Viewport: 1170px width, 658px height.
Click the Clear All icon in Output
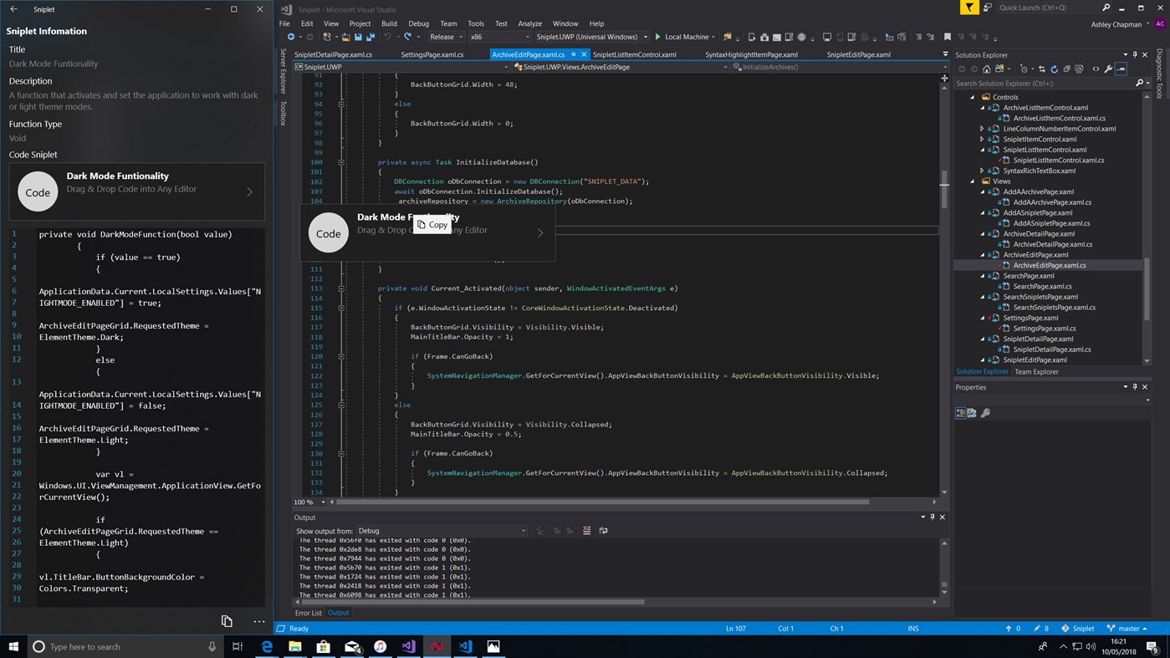(x=586, y=531)
